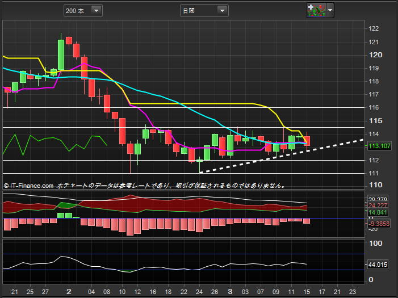Click the 115 price axis label
The image size is (398, 298).
coord(375,120)
